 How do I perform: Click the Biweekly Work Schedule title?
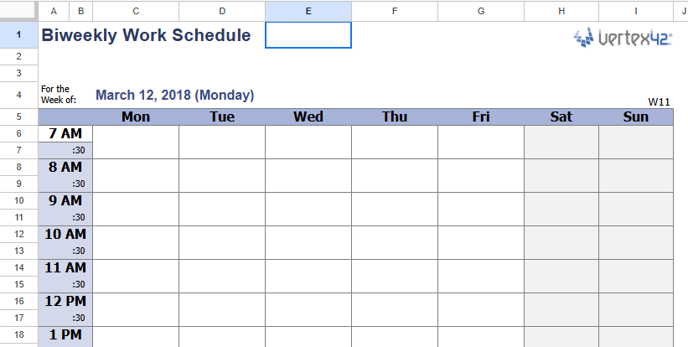pyautogui.click(x=146, y=36)
